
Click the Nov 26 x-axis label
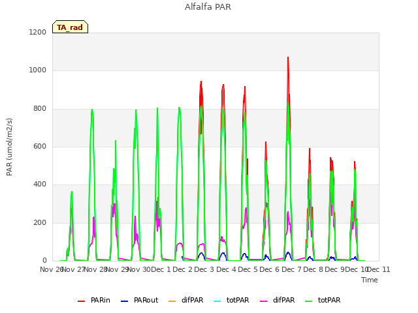click(52, 269)
